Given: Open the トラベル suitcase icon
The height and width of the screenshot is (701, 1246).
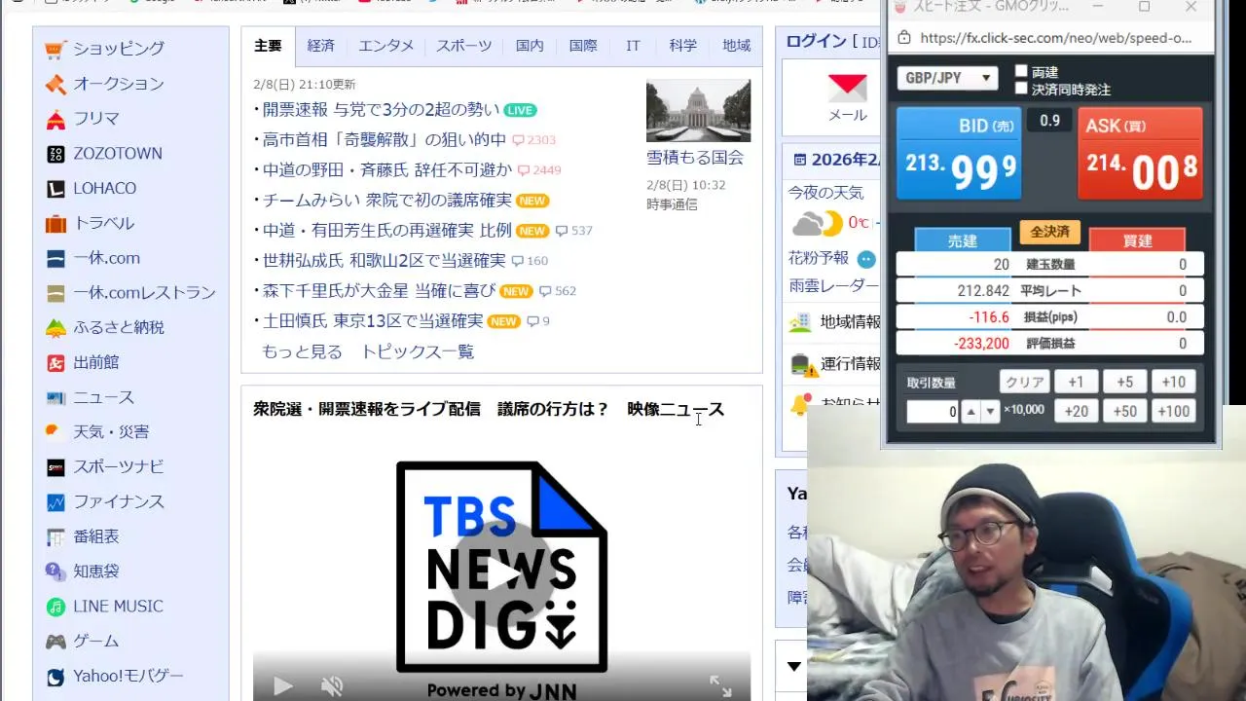Looking at the screenshot, I should click(x=55, y=223).
